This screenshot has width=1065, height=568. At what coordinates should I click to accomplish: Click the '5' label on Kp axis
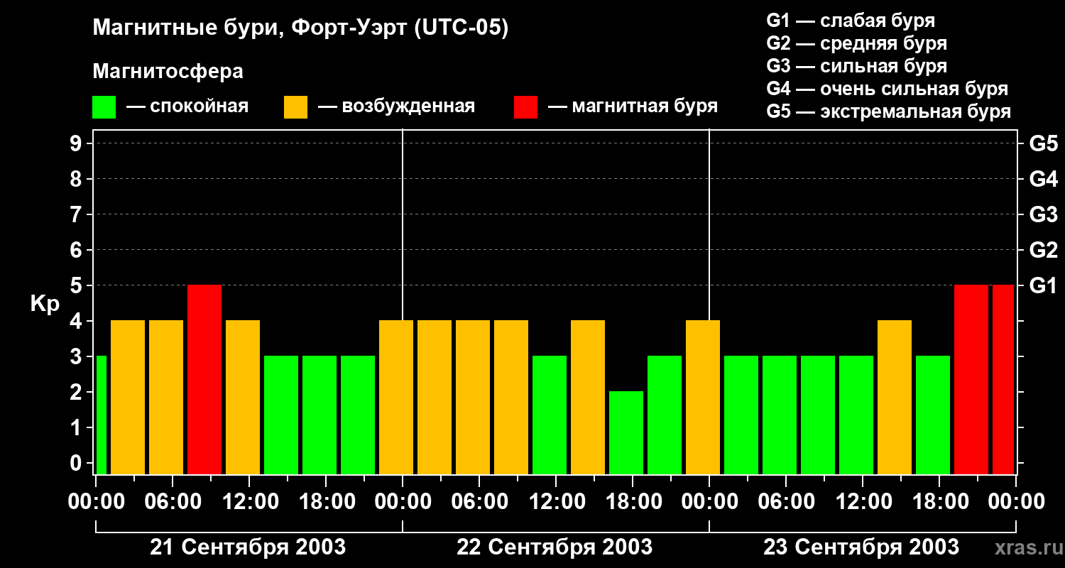[77, 286]
